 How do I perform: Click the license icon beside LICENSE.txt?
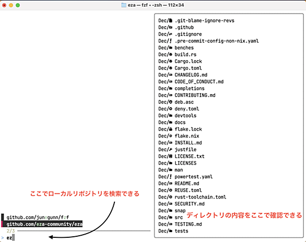click(x=171, y=156)
